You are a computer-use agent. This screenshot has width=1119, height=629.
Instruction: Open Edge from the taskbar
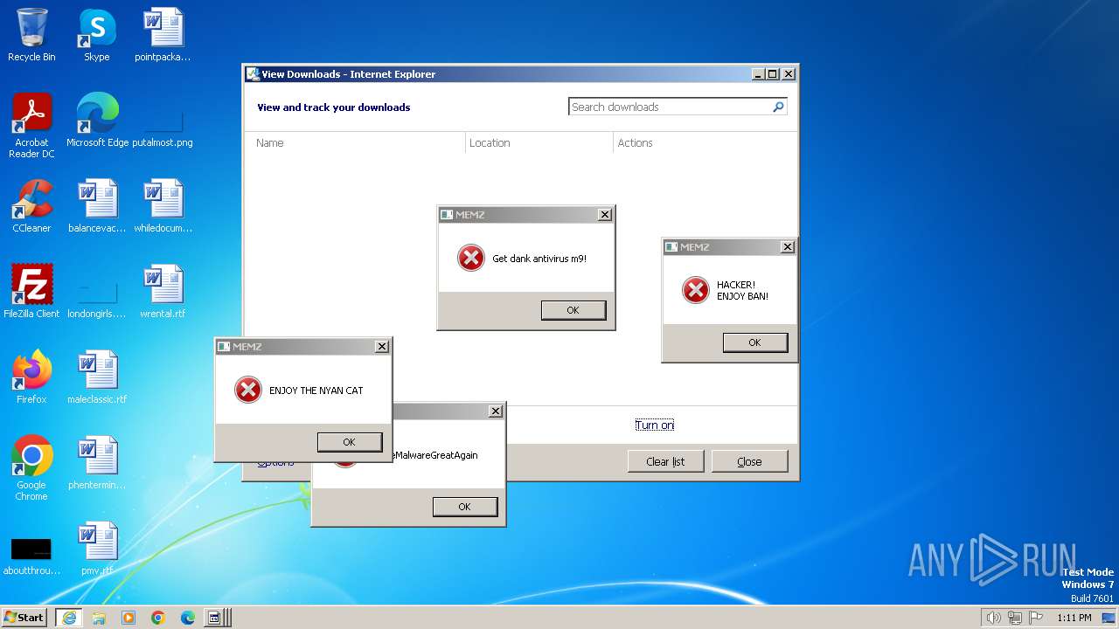click(x=188, y=618)
